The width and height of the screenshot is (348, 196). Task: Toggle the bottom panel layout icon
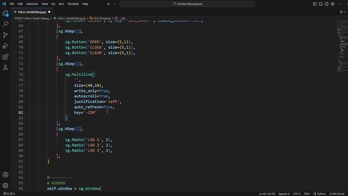tap(321, 4)
